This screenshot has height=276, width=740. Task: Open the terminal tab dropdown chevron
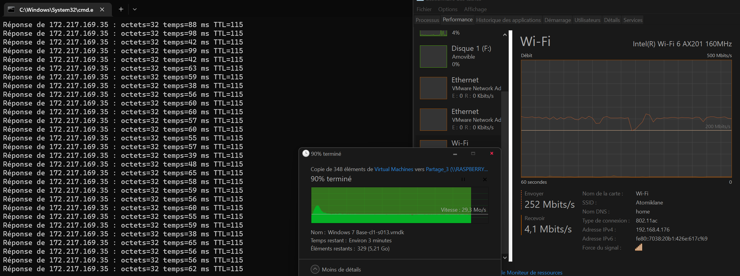pyautogui.click(x=134, y=9)
